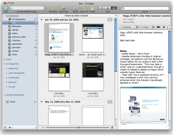Select the Qtrax note thumbnail
This screenshot has width=173, height=135.
point(93,38)
